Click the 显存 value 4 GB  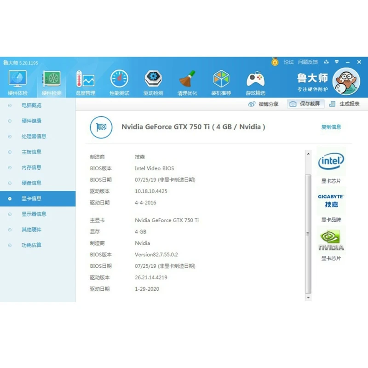click(x=141, y=232)
